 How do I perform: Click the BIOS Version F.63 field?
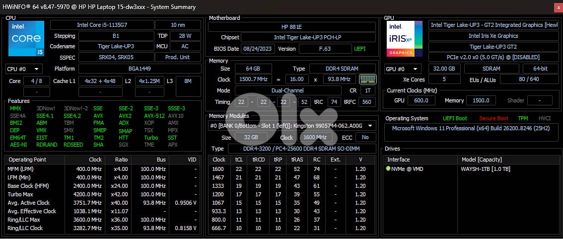tap(325, 49)
